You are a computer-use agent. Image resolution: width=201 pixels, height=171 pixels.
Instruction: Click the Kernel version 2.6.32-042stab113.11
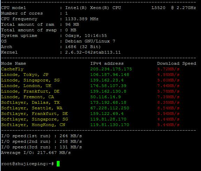tap(93, 52)
